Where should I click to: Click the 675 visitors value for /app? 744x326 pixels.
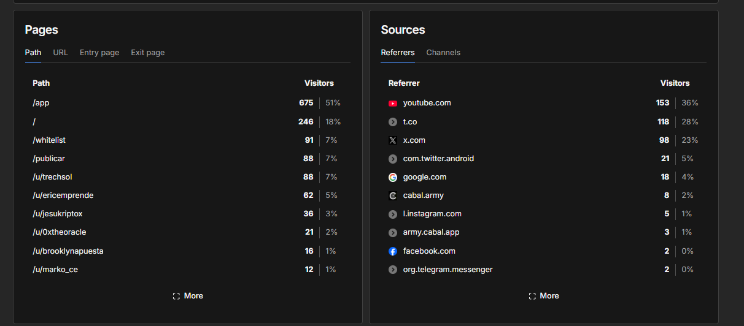306,103
